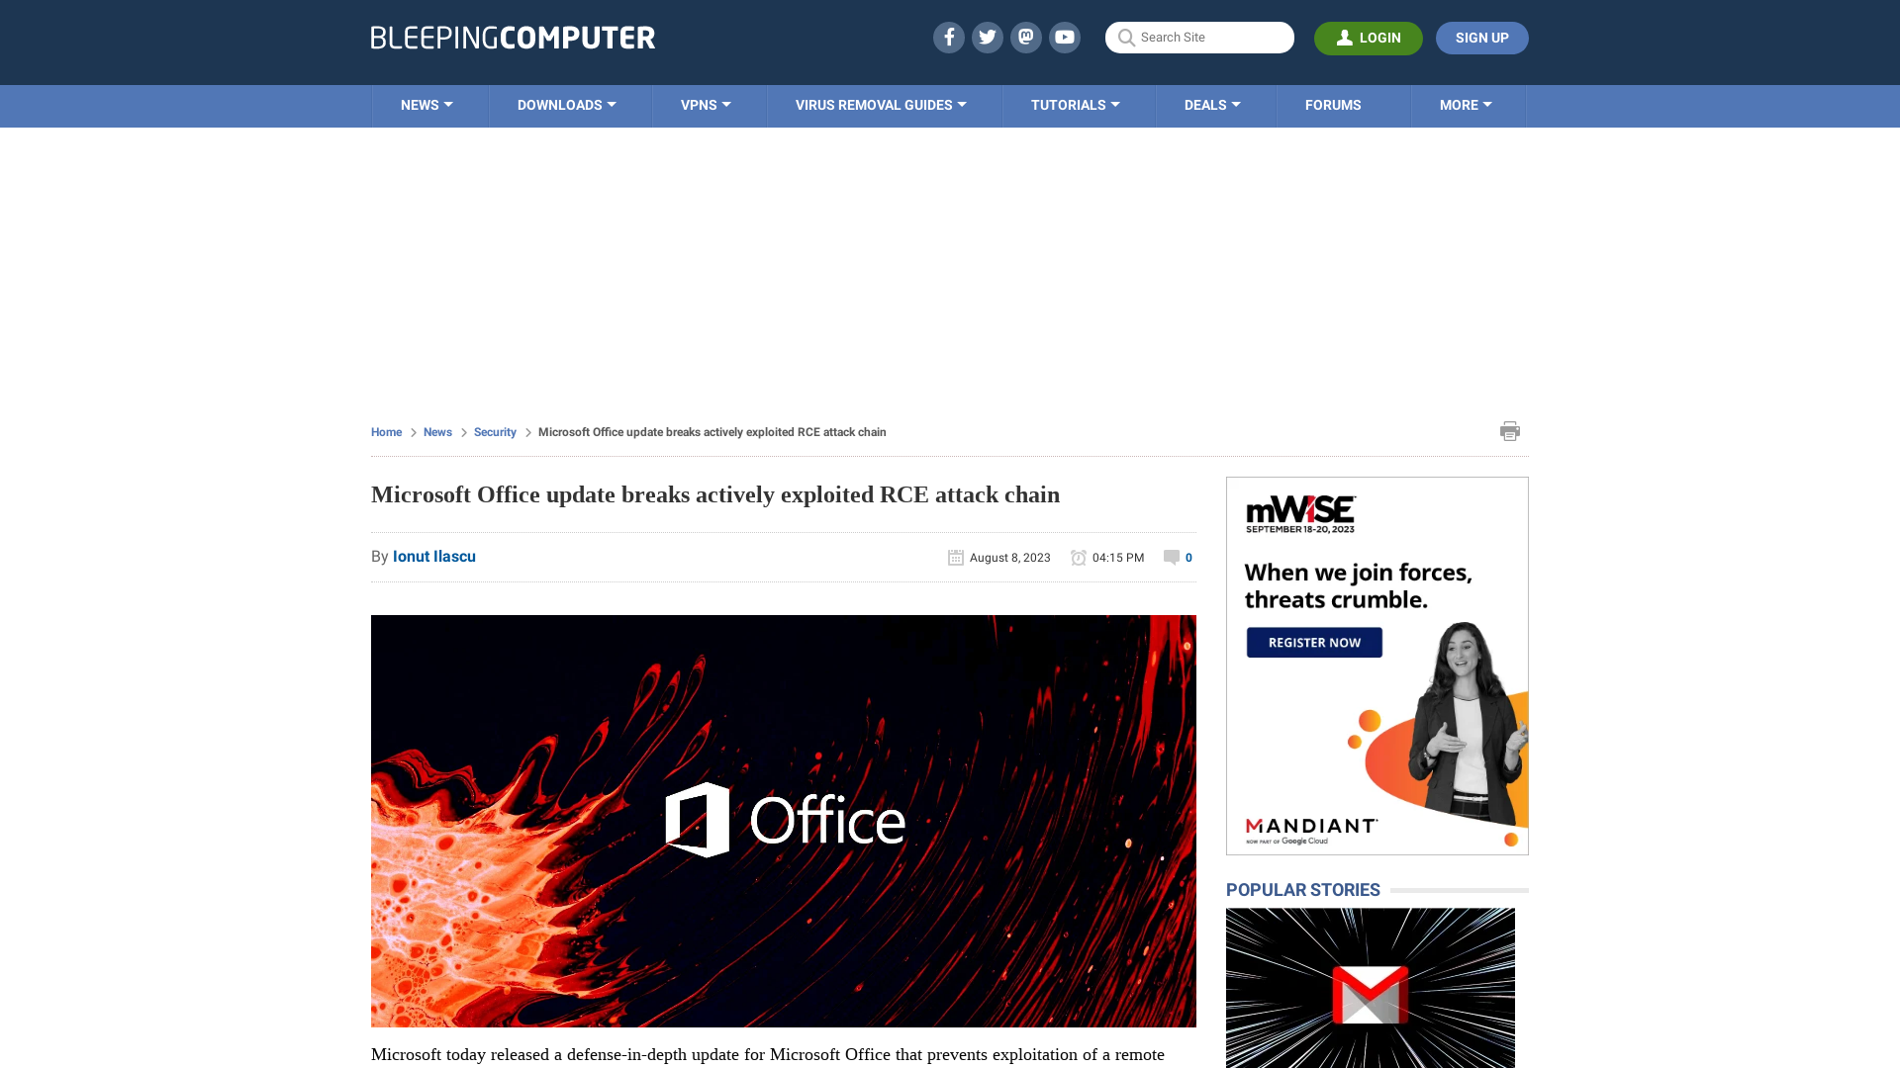Screen dimensions: 1900x1068
Task: Click the SIGN UP button
Action: 1481,38
